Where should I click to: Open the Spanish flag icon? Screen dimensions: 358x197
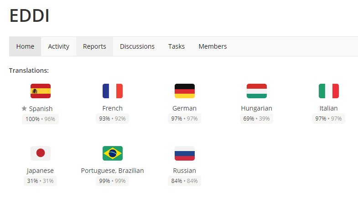pyautogui.click(x=41, y=91)
